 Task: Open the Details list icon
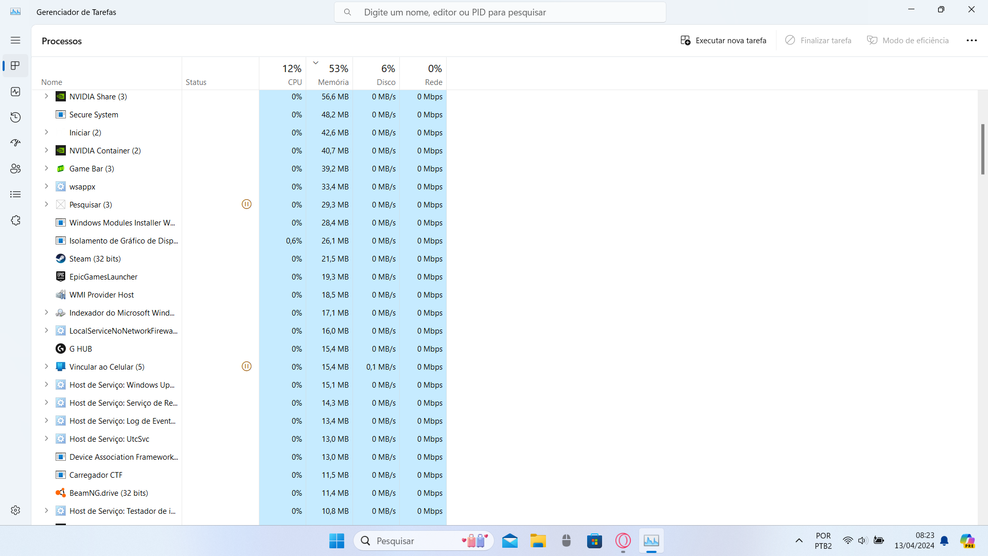(x=15, y=194)
